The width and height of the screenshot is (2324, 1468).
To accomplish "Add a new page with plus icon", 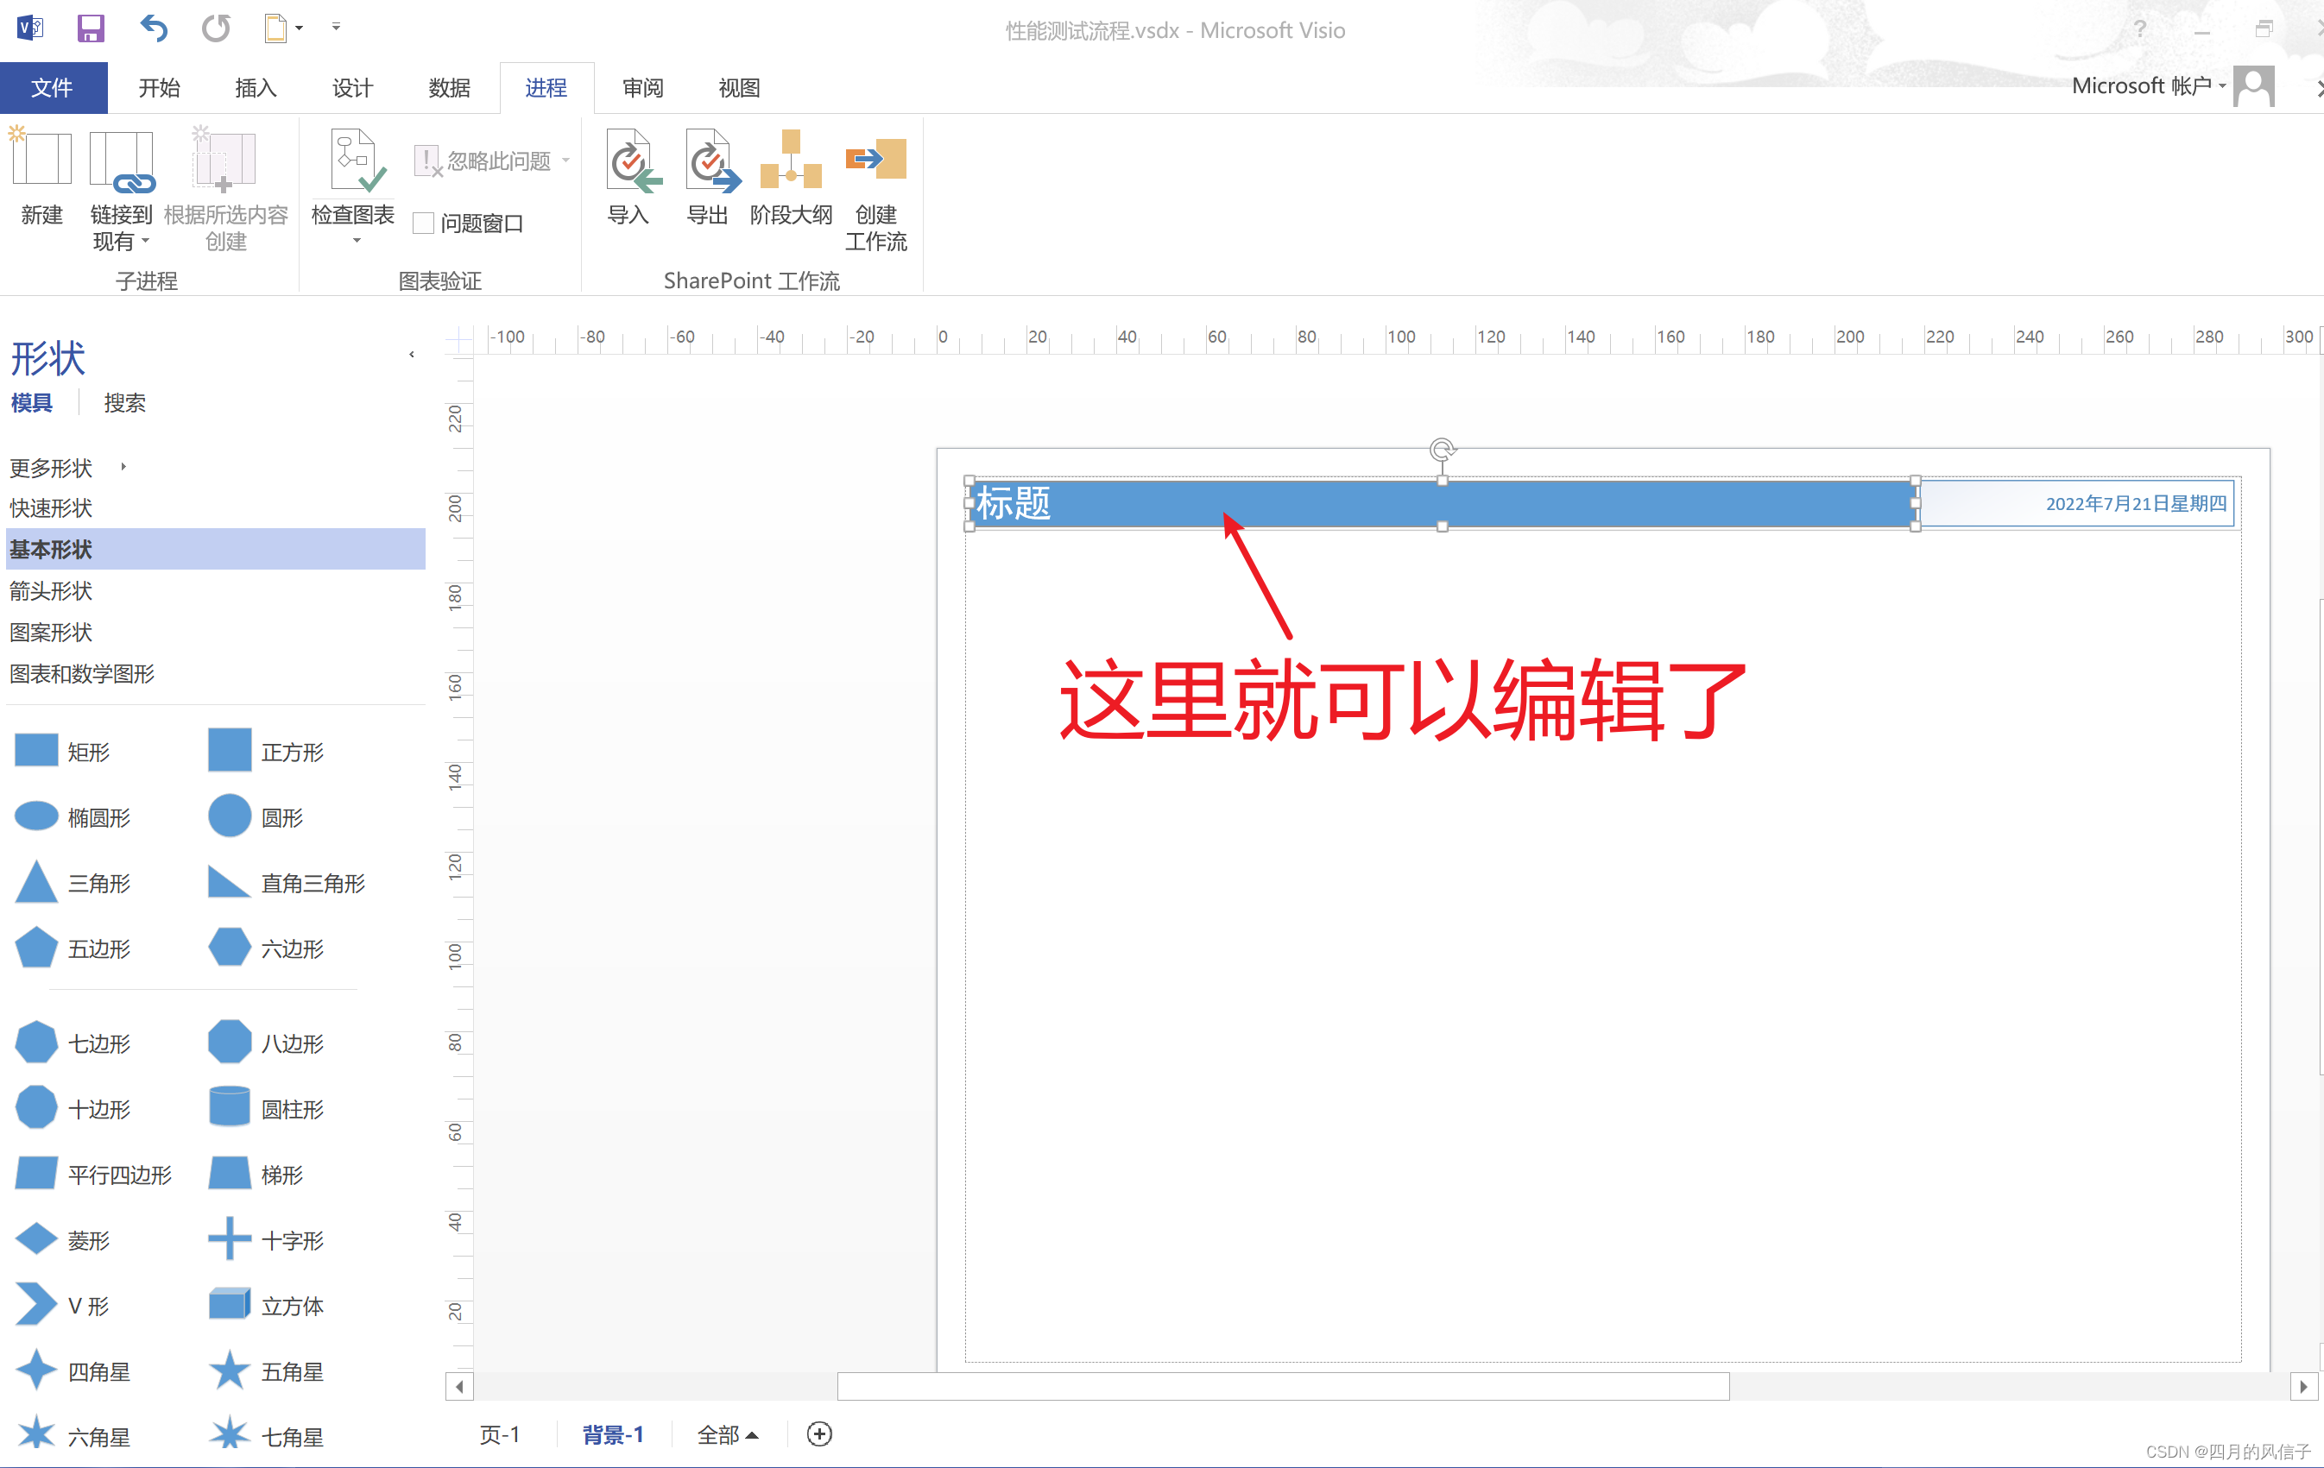I will point(818,1434).
